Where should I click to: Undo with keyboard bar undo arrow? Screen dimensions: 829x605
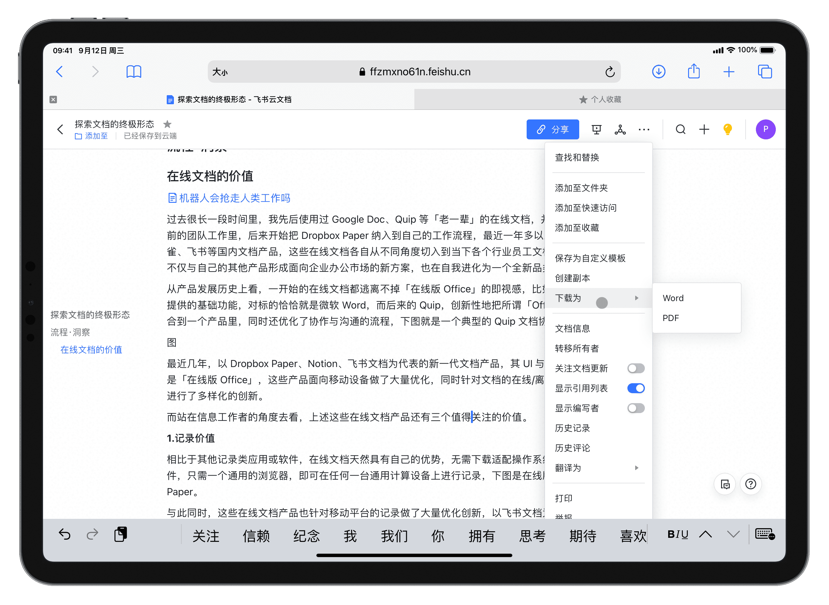[64, 535]
